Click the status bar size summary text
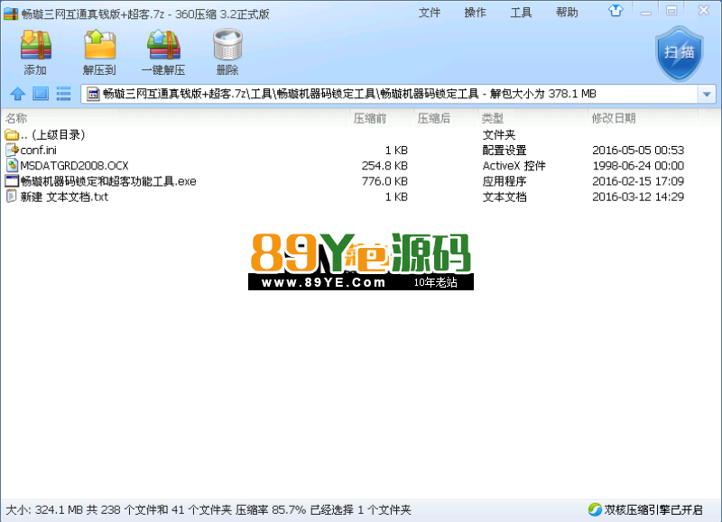This screenshot has width=722, height=522. [x=208, y=509]
